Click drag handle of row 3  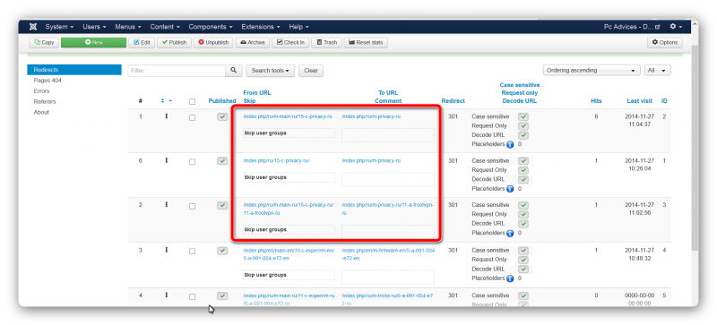167,250
